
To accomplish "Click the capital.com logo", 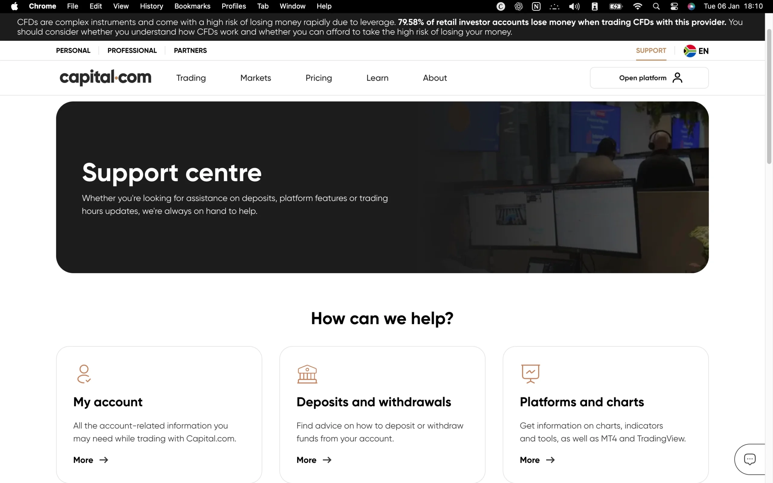I will click(105, 78).
